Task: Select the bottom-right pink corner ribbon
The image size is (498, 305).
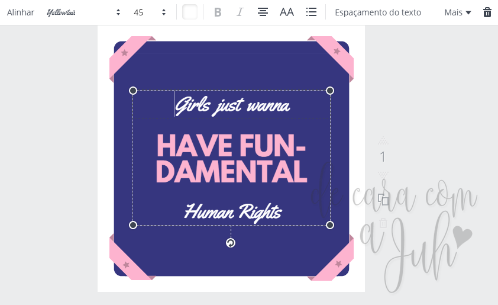Action: pyautogui.click(x=333, y=261)
